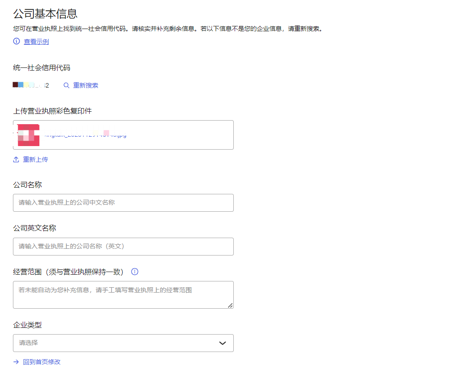Click the masked 统一社会信用代码 value
This screenshot has width=476, height=373.
(31, 85)
